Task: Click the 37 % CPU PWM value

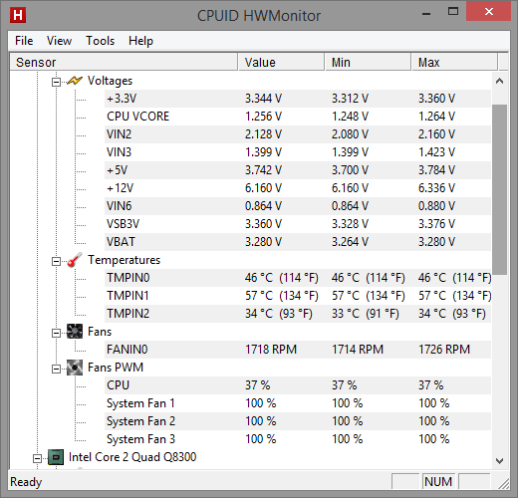Action: [258, 385]
